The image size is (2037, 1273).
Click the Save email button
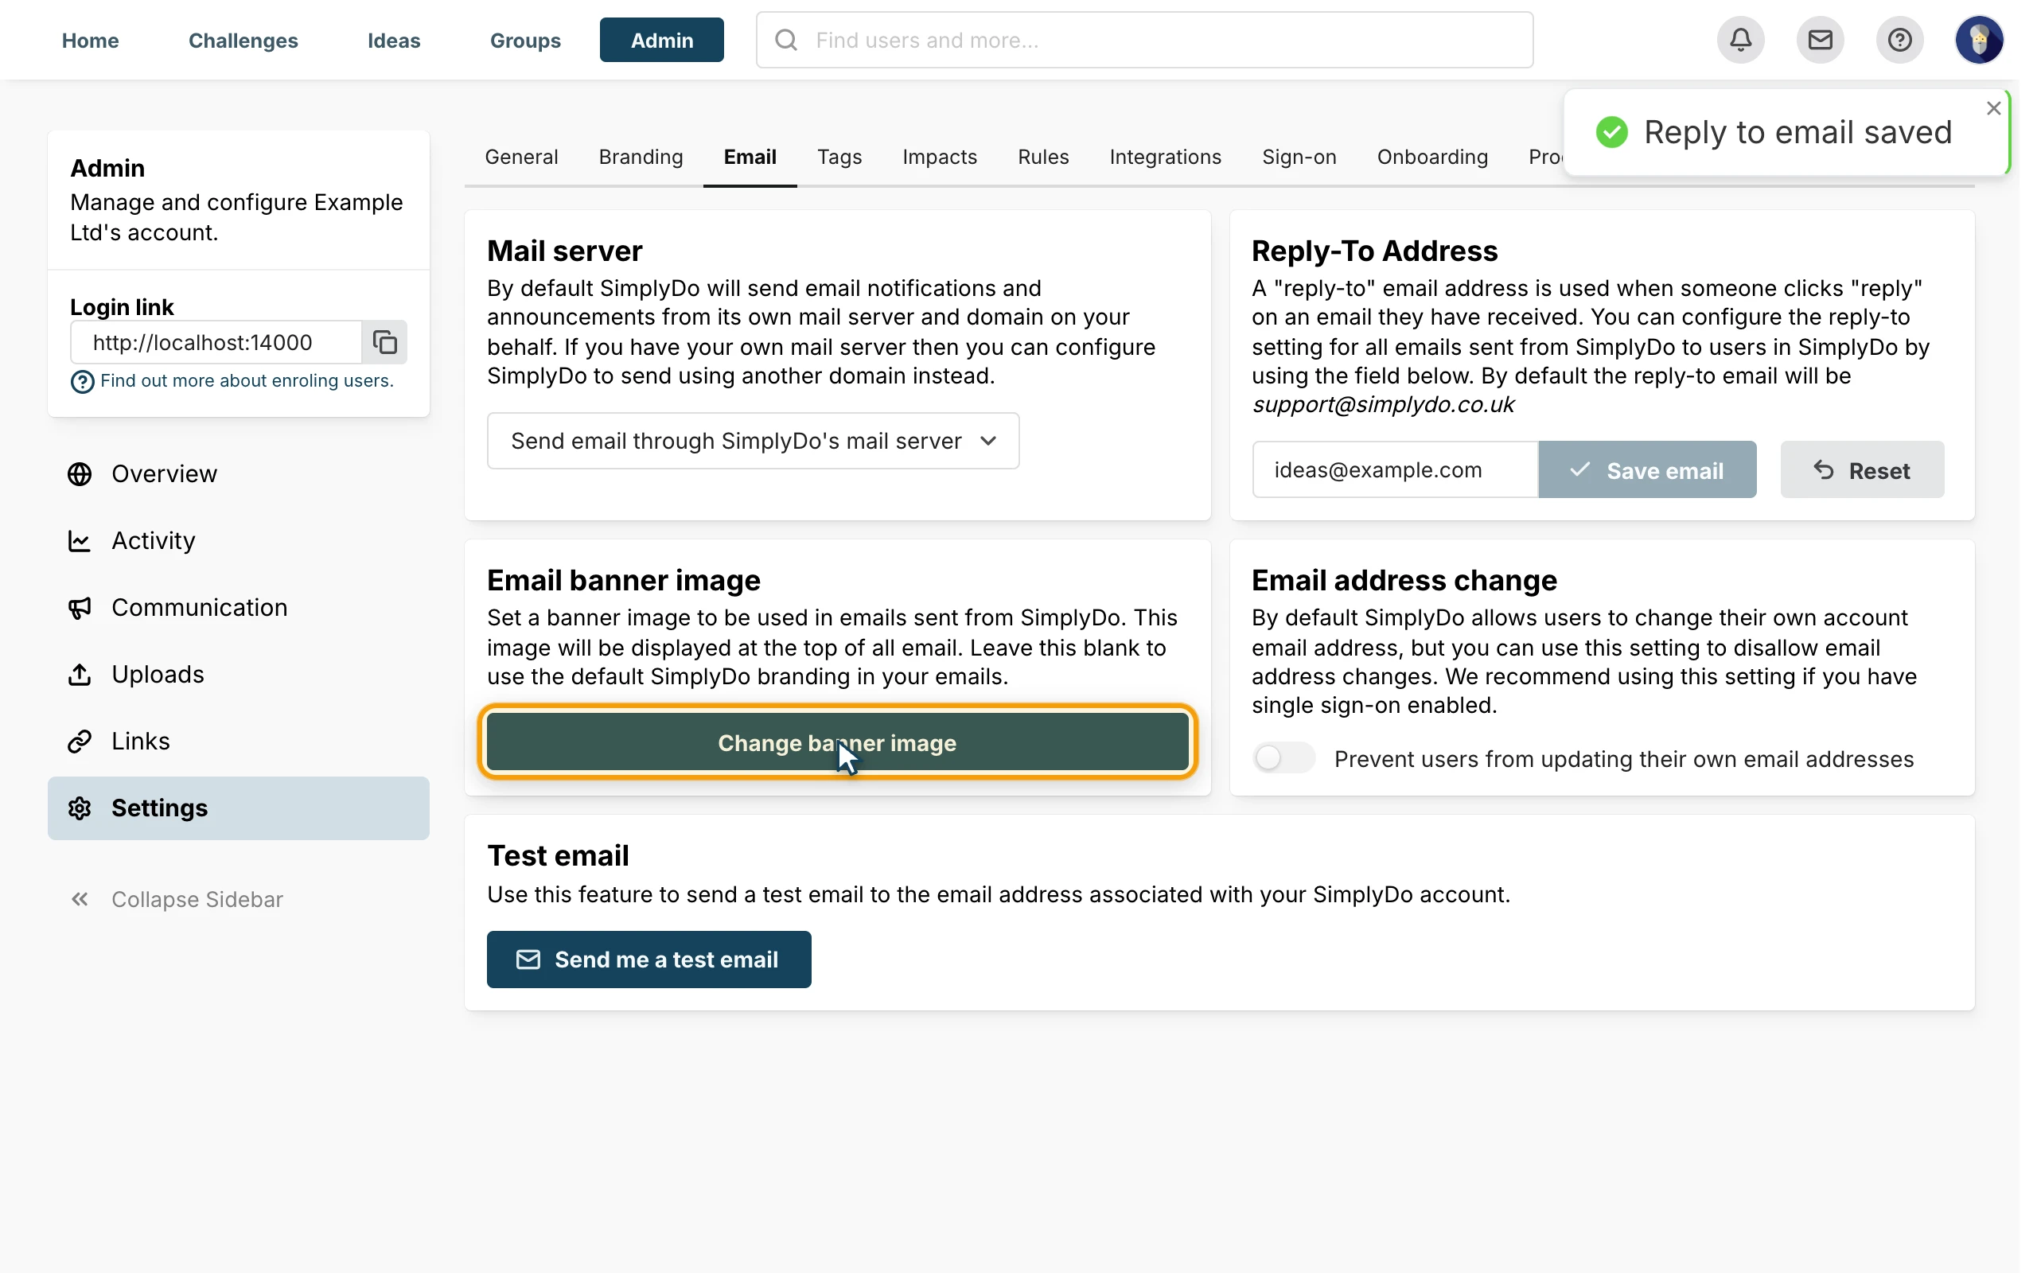coord(1647,469)
